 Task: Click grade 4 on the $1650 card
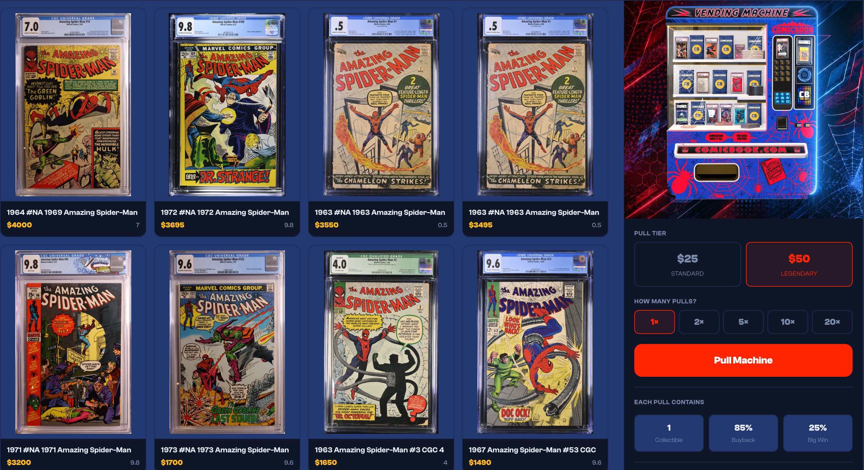pos(445,462)
